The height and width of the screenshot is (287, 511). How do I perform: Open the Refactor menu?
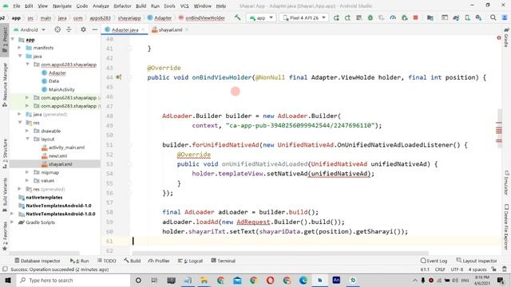click(122, 6)
